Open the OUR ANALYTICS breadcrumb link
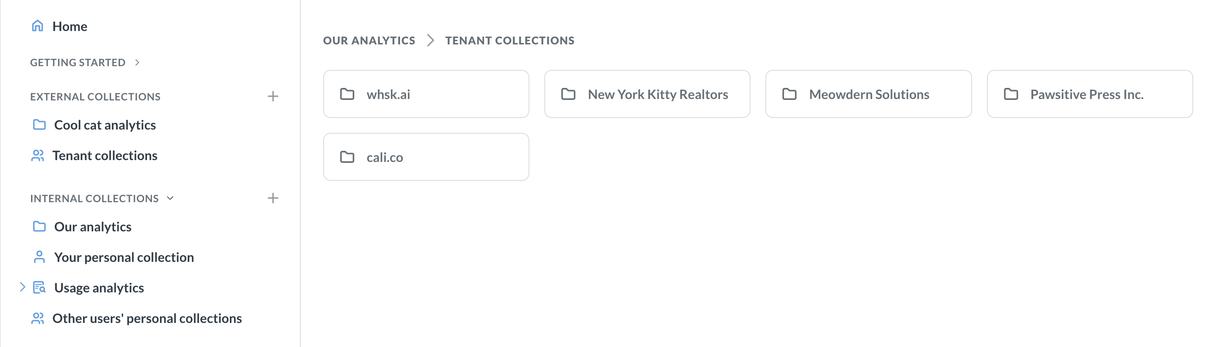Image resolution: width=1222 pixels, height=347 pixels. [369, 40]
